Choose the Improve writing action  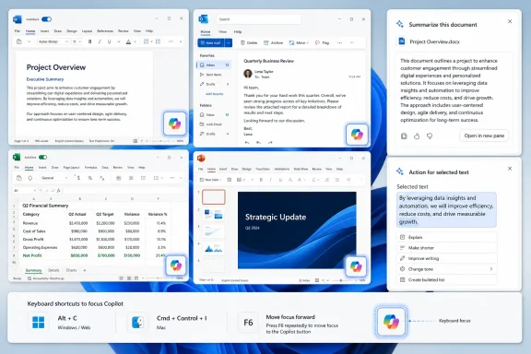(x=447, y=258)
